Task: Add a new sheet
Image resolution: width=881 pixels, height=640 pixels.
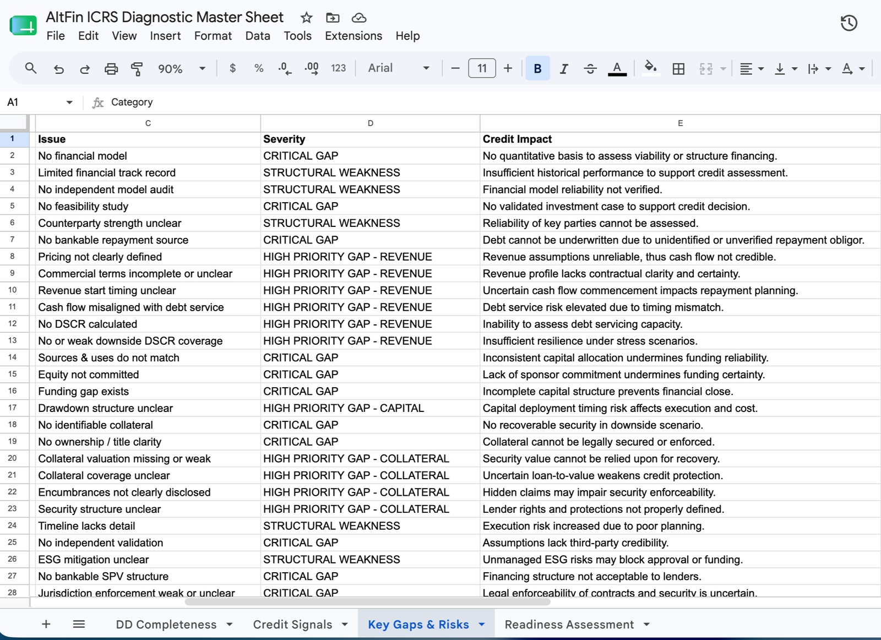Action: point(46,624)
